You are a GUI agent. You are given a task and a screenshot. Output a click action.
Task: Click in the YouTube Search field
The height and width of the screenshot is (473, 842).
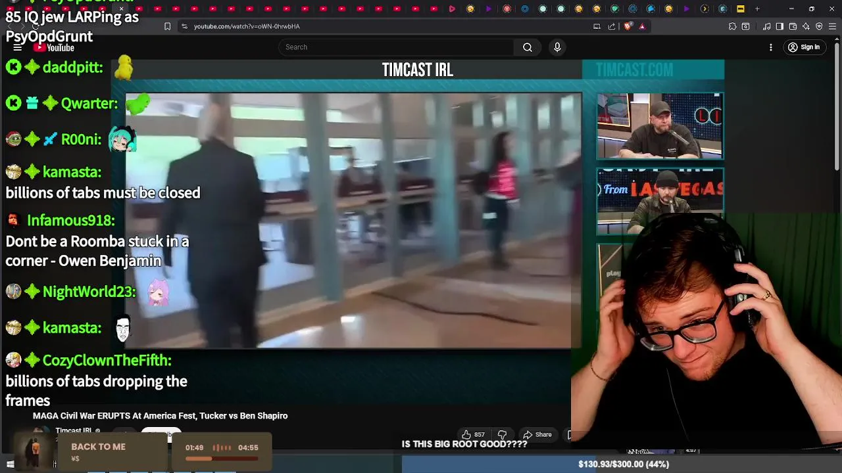pyautogui.click(x=396, y=47)
